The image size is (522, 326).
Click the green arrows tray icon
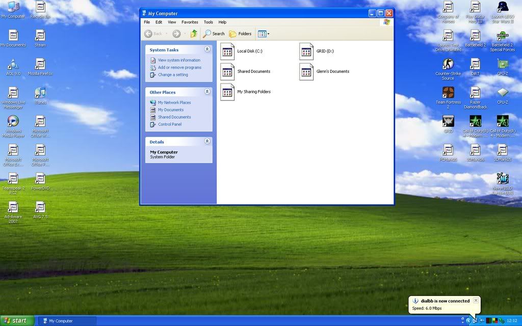502,321
